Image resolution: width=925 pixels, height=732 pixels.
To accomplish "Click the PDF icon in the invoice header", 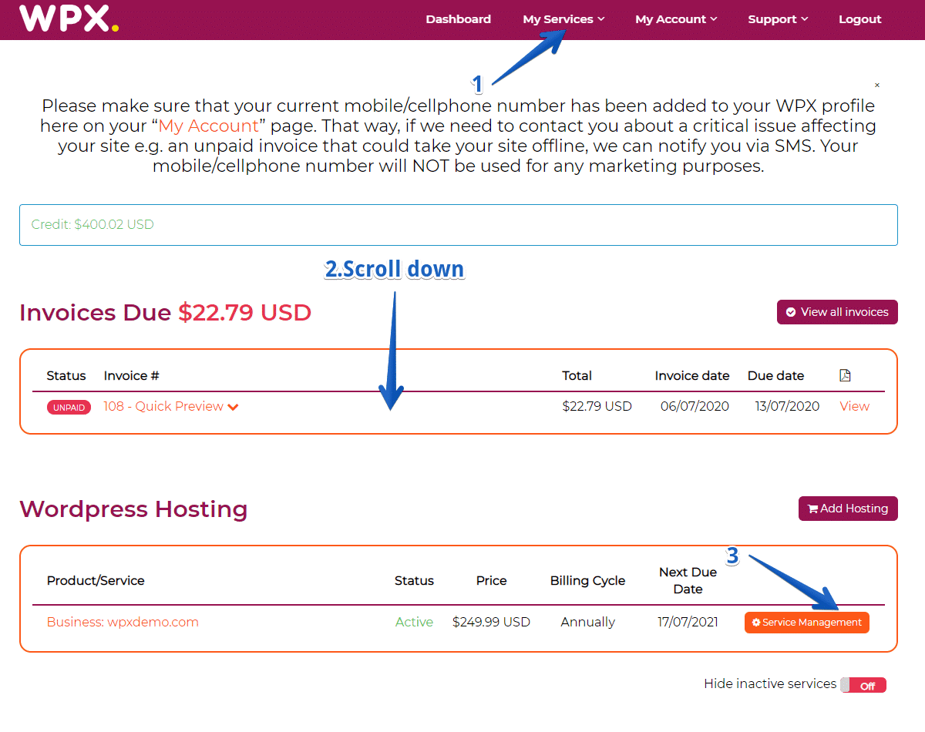I will pos(845,375).
